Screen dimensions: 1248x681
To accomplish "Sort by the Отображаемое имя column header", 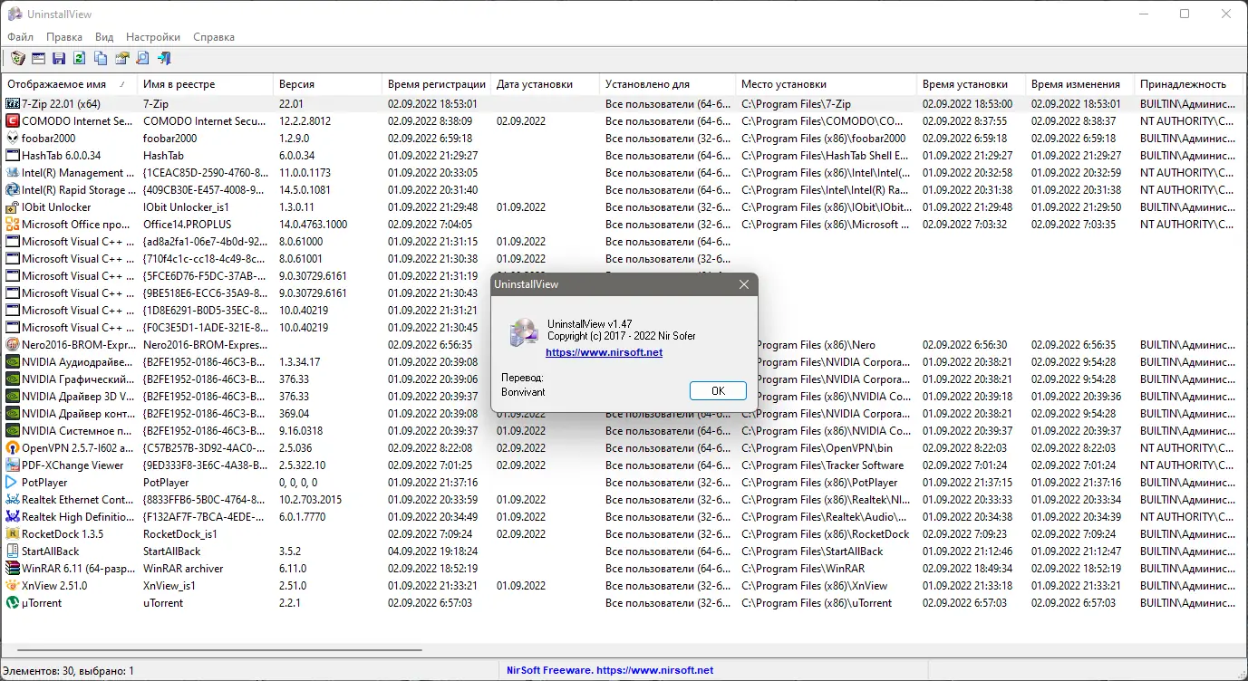I will [68, 84].
